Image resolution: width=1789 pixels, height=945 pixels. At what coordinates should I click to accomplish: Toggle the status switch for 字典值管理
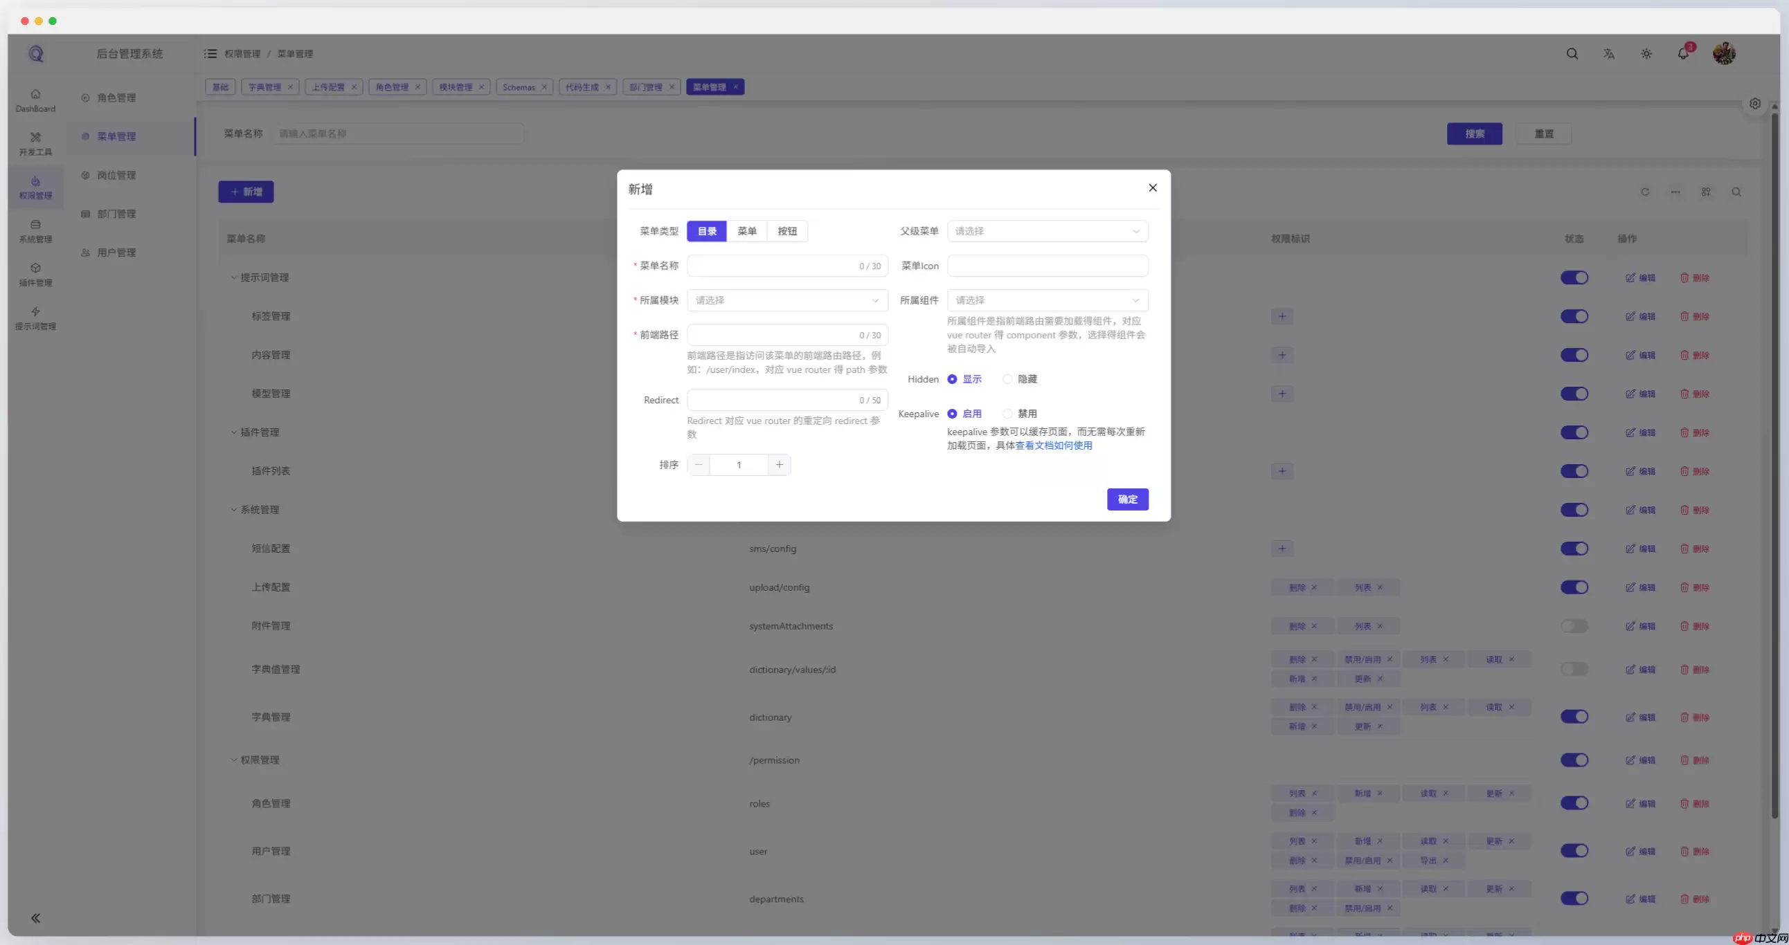1574,669
